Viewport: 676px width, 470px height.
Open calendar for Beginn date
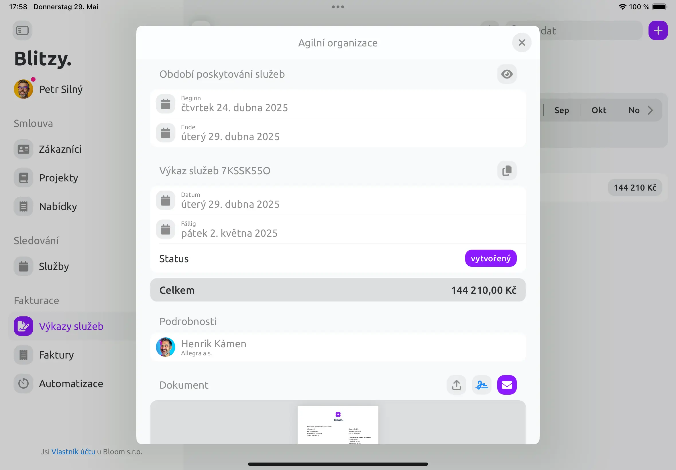click(165, 104)
